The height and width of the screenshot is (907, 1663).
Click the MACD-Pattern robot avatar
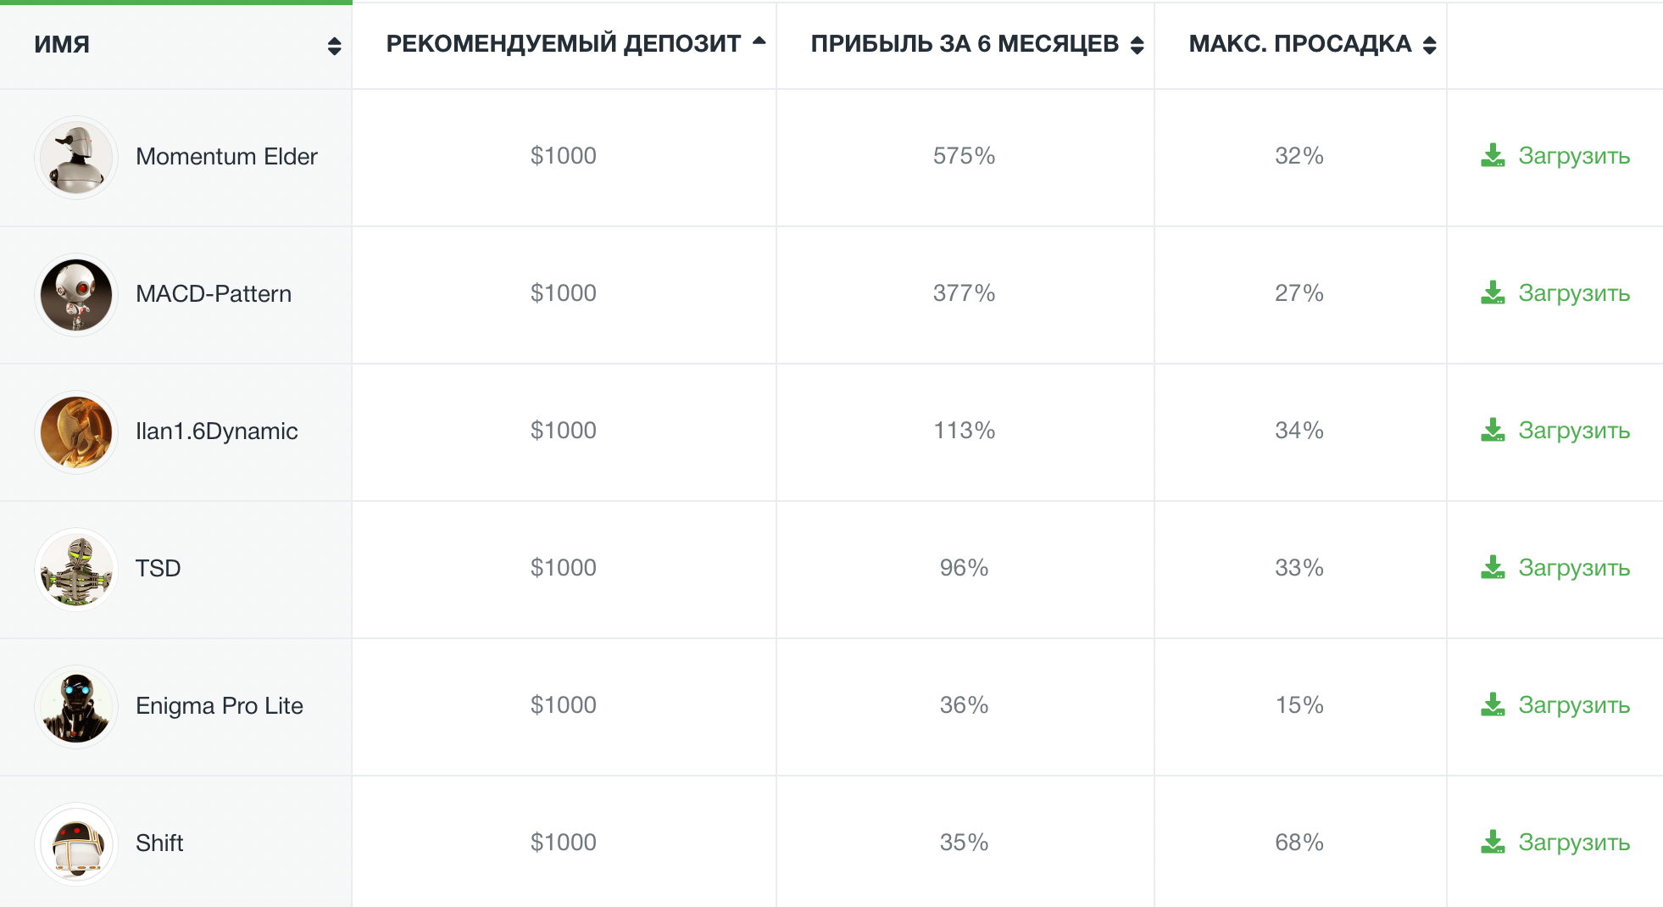tap(75, 295)
